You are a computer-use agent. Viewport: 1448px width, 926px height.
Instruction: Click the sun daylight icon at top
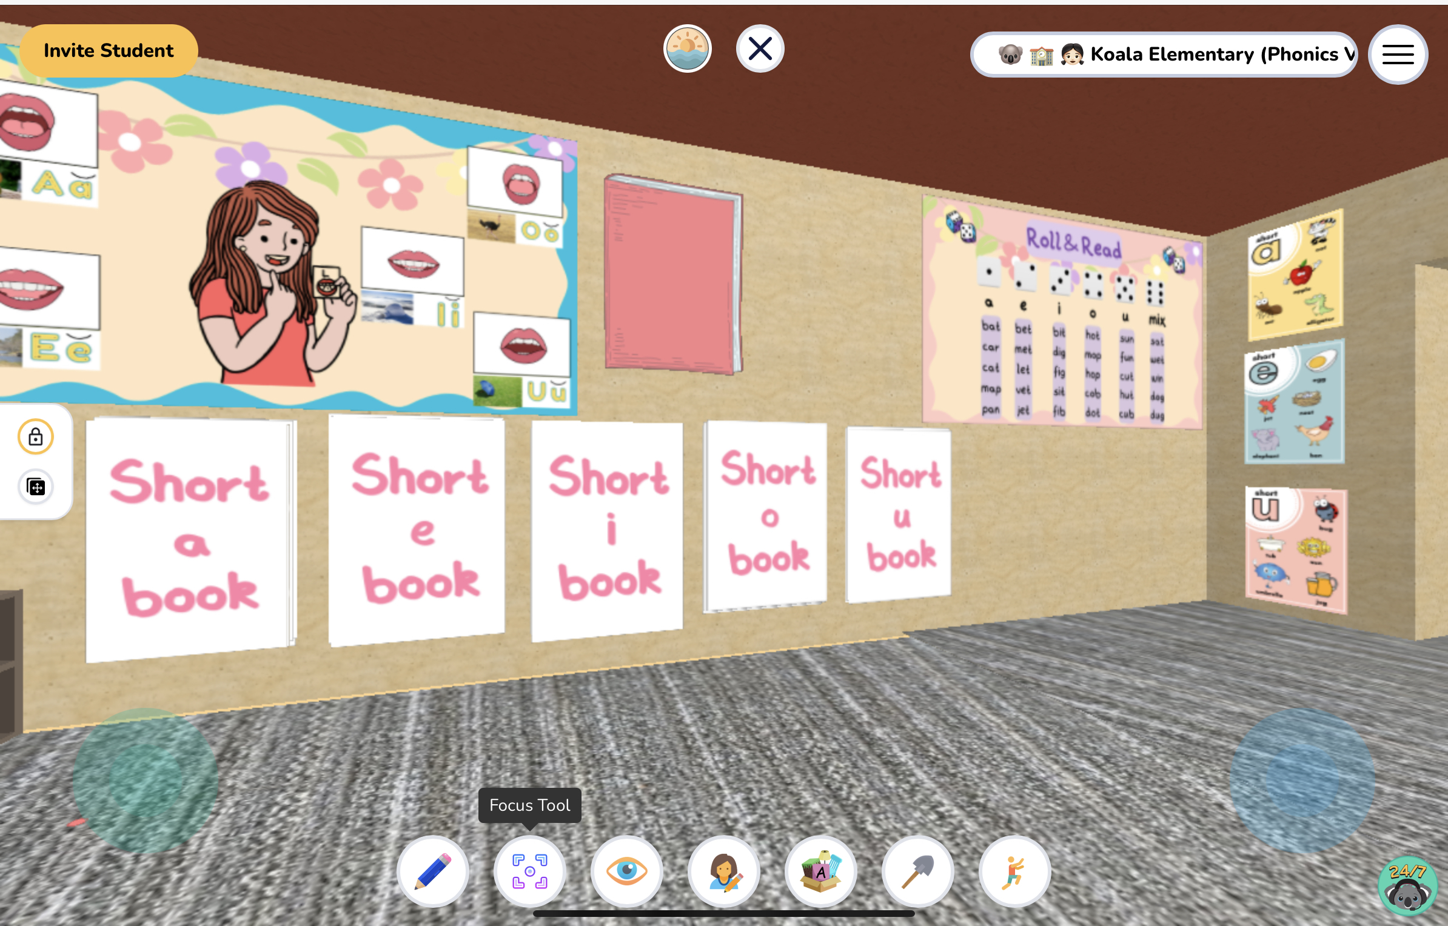pos(687,48)
